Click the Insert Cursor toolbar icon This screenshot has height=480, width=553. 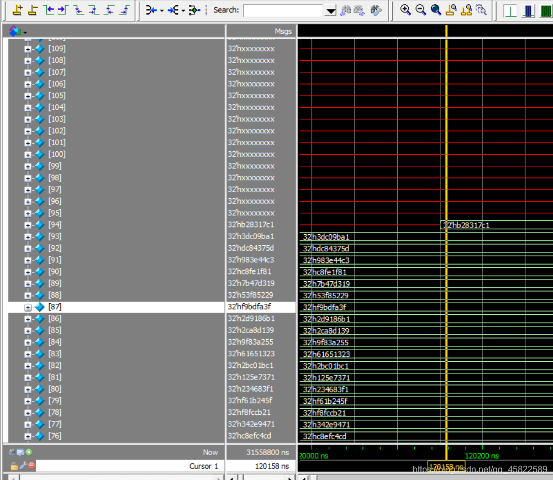pyautogui.click(x=17, y=10)
